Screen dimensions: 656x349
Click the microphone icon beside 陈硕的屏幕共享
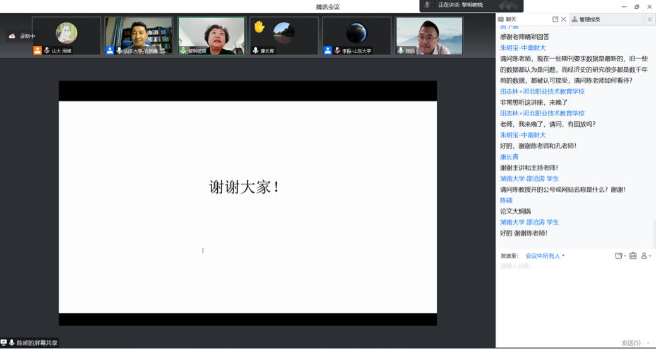(x=11, y=343)
